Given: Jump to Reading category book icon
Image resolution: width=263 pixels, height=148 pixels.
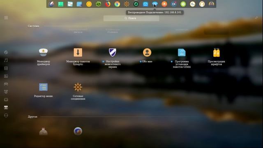Looking at the screenshot, I should [x=6, y=99].
